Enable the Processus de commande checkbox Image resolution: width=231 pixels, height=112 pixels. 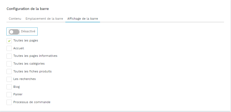coord(9,102)
